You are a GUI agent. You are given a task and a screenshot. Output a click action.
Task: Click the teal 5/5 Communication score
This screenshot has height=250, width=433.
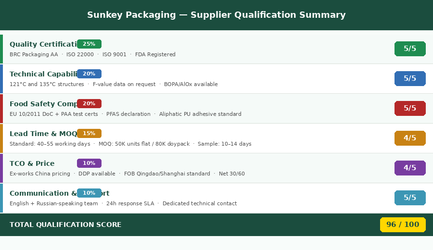[x=410, y=198]
